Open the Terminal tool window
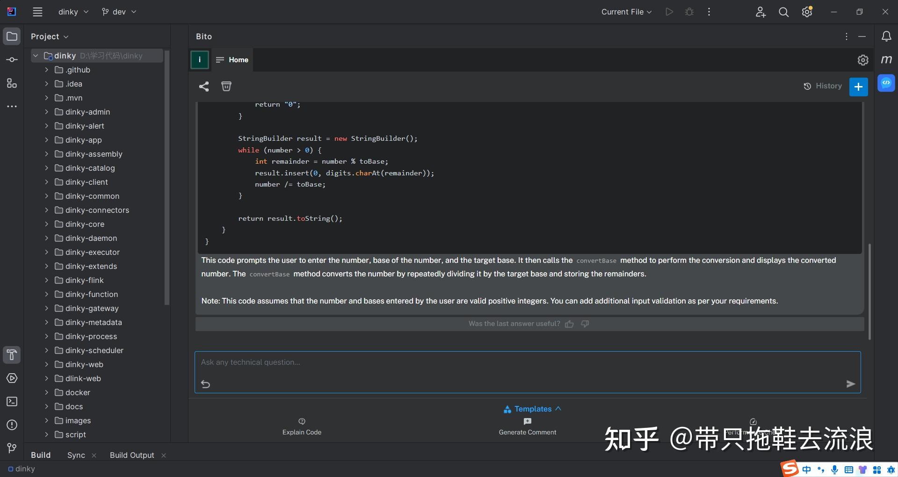The image size is (898, 477). pos(12,402)
